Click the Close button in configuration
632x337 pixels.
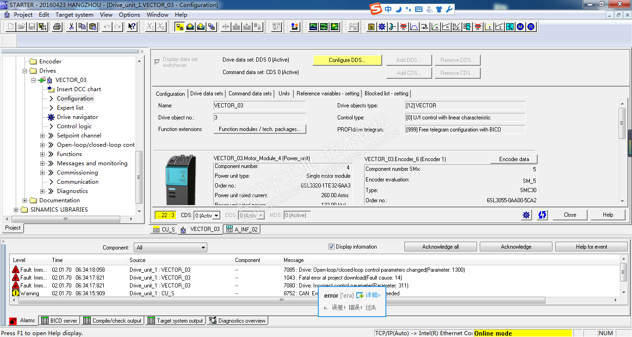570,215
